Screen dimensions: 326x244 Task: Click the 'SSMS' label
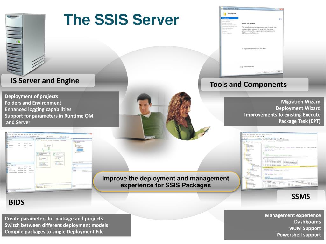[x=301, y=196]
